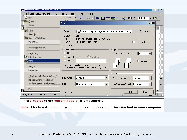187x140 pixels.
Task: Open the Zoom 100% dropdown arrow
Action: pos(150,18)
